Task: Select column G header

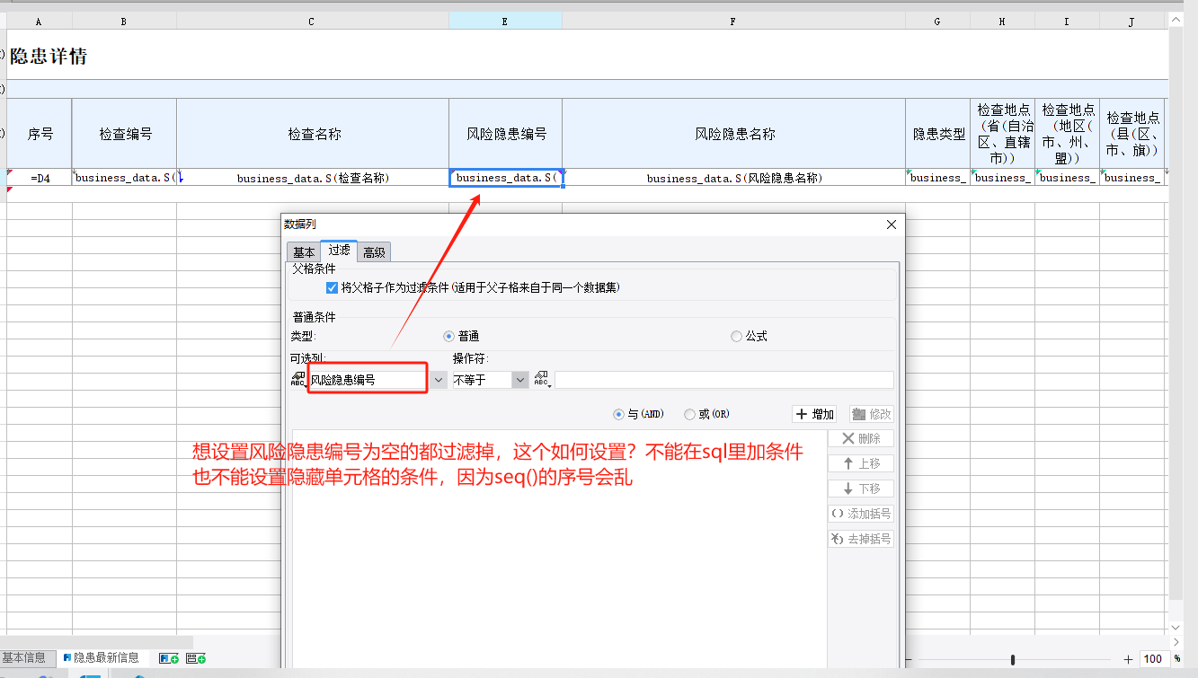Action: (937, 21)
